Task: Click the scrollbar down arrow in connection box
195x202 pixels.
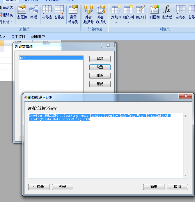Action: 185,176
